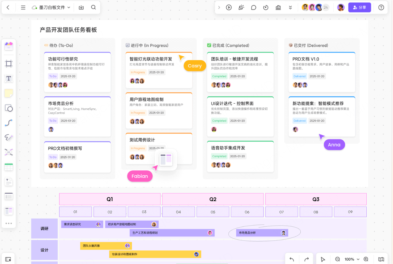Select the Text tool in the left toolbar
The width and height of the screenshot is (393, 264).
tap(9, 79)
